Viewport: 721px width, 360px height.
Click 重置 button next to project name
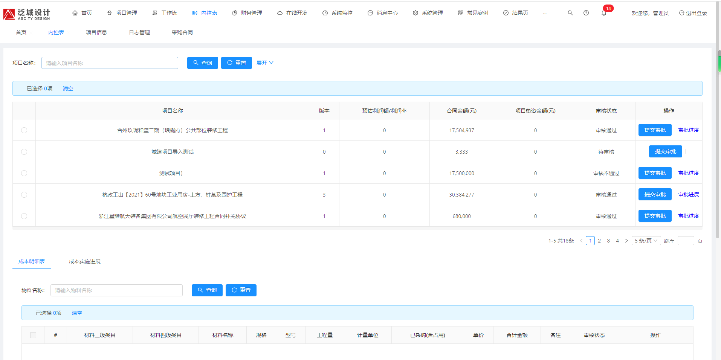click(x=237, y=63)
